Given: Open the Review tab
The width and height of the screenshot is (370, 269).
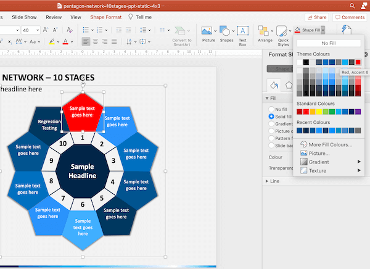Looking at the screenshot, I should click(54, 17).
